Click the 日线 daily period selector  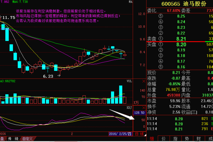coord(140,134)
